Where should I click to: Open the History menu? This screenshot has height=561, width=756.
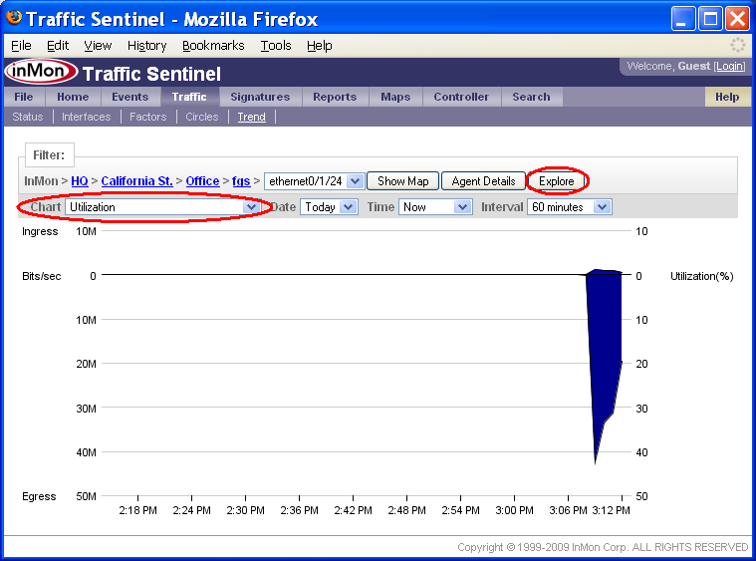click(x=147, y=46)
